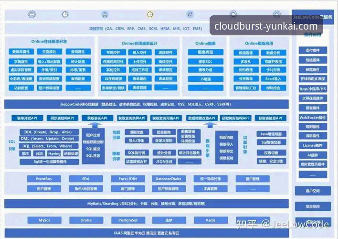This screenshot has width=338, height=239.
Task: Open the 用户管理 box
Action: [44, 189]
